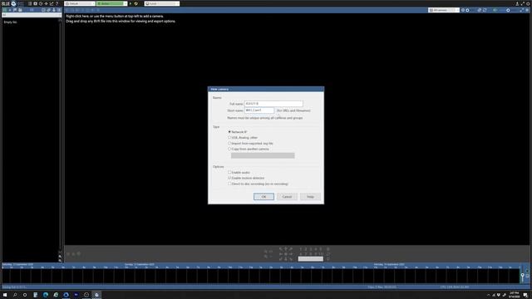
Task: Click the taskbar search magnifier icon
Action: [15, 295]
